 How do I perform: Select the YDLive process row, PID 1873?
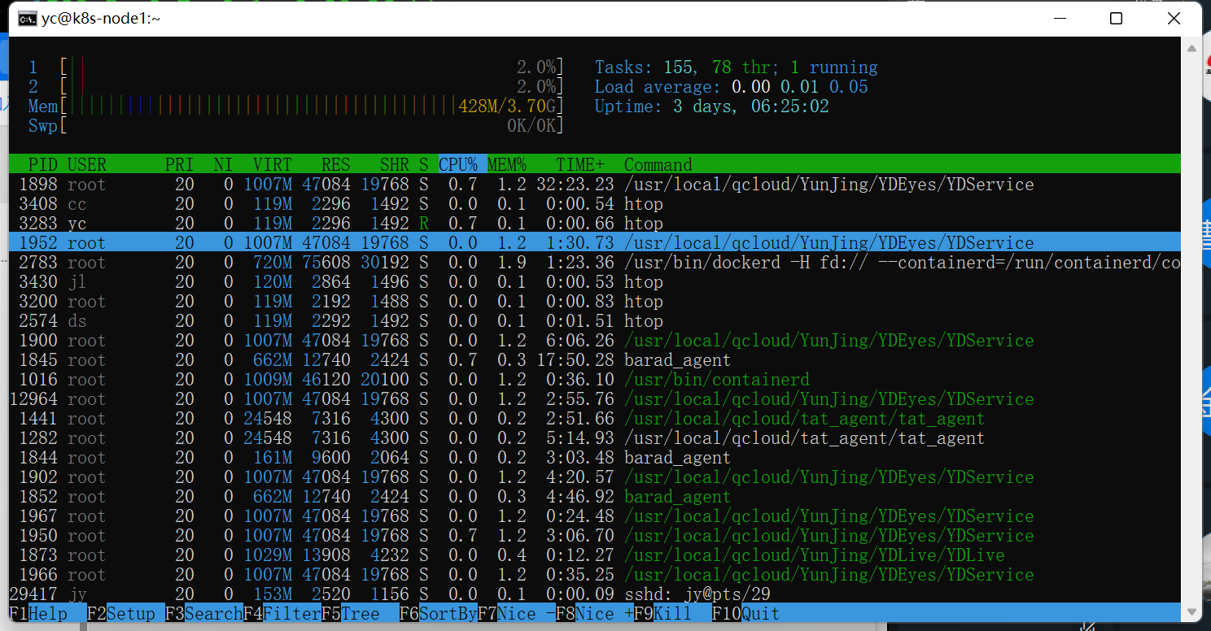(x=595, y=555)
